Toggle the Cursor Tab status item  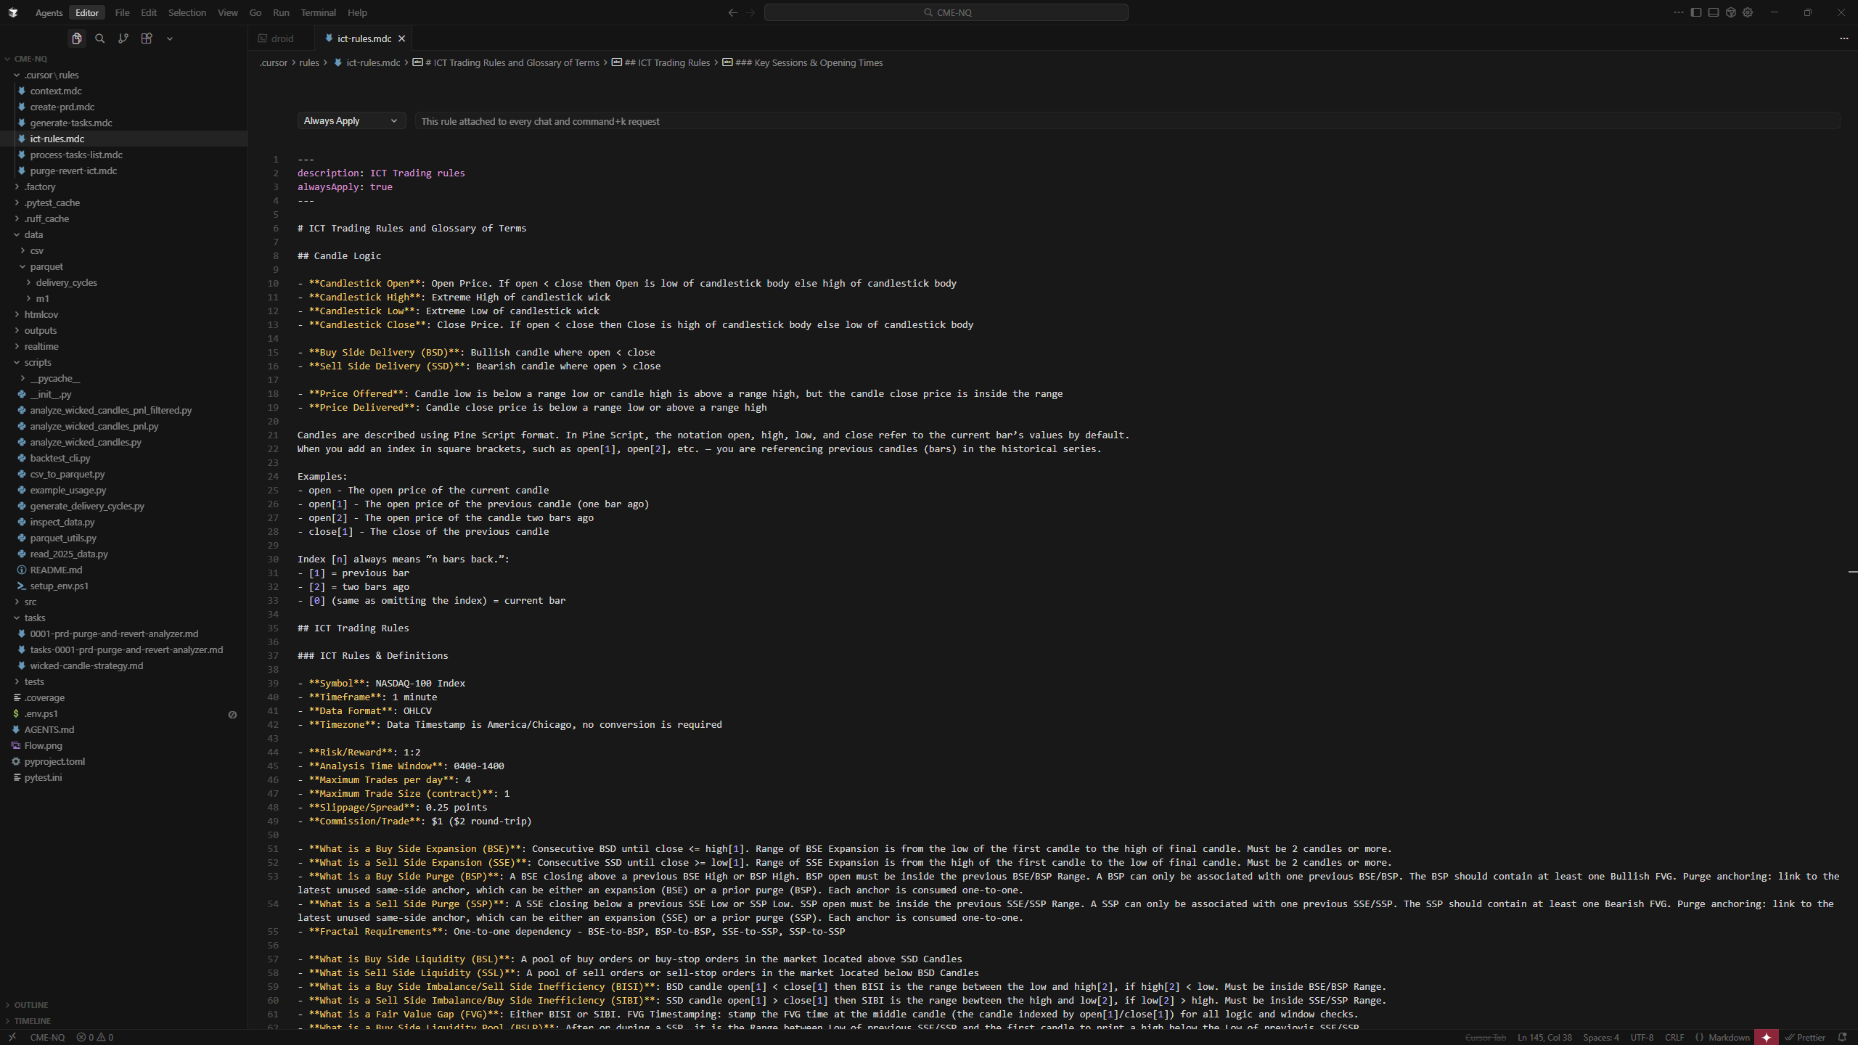[1485, 1037]
